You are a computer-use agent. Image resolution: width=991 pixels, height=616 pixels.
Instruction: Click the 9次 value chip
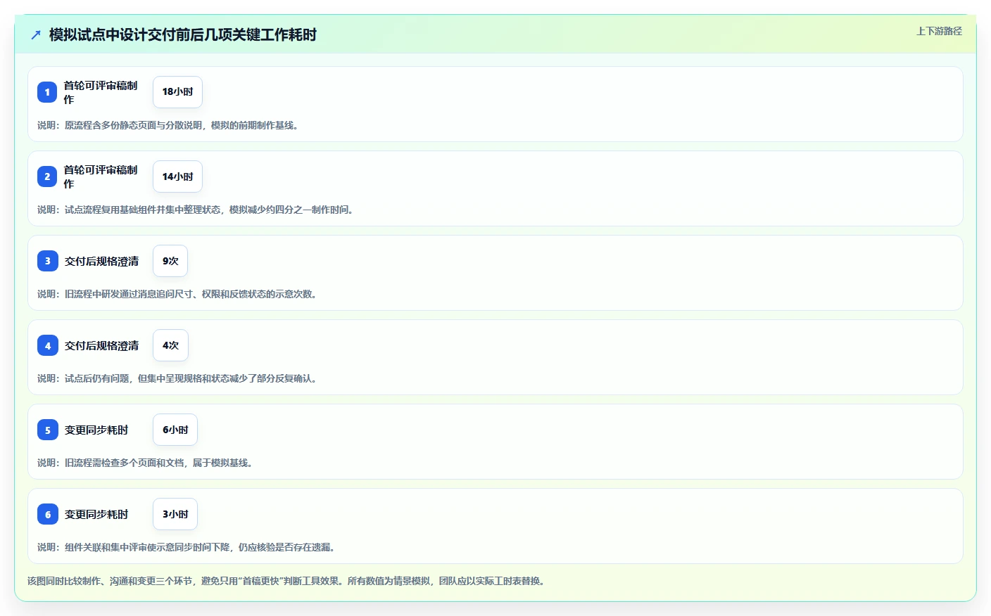coord(170,261)
